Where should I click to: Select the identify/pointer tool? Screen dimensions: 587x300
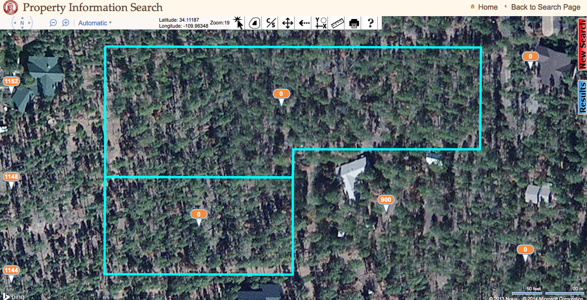[238, 23]
